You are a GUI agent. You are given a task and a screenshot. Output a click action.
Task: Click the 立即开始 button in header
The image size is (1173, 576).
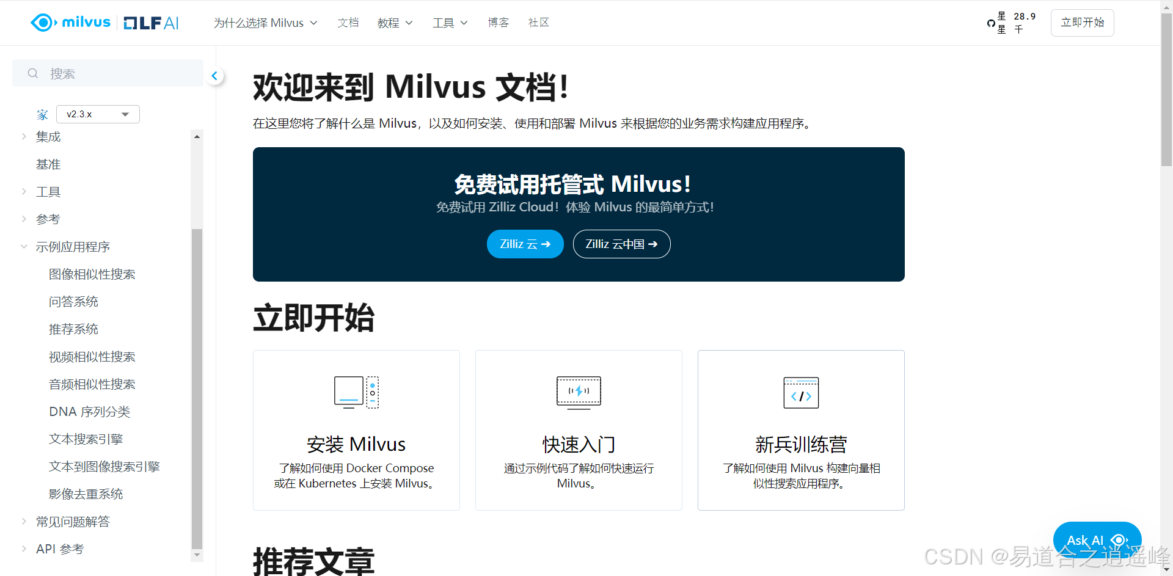1082,23
